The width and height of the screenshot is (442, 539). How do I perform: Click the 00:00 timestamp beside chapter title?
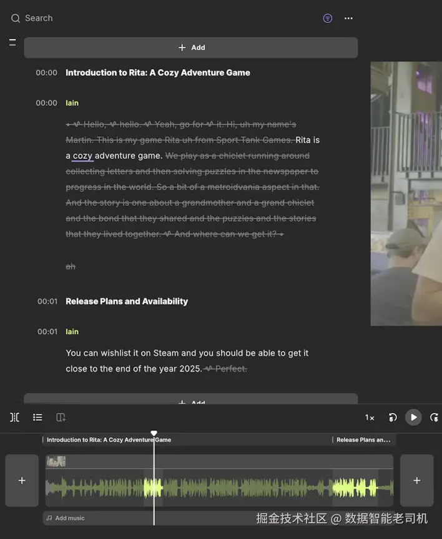click(46, 72)
